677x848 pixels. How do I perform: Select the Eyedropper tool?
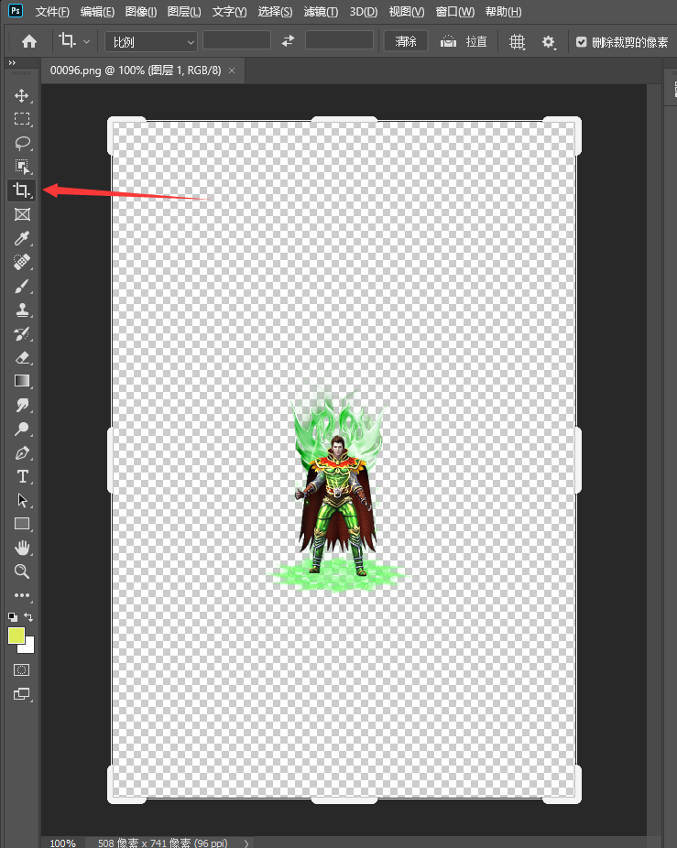(22, 238)
